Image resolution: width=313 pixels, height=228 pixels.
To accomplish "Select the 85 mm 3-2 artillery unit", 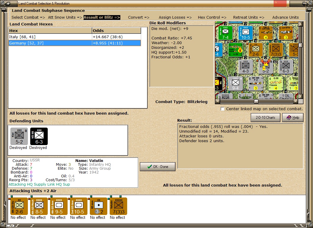I will 98,206.
